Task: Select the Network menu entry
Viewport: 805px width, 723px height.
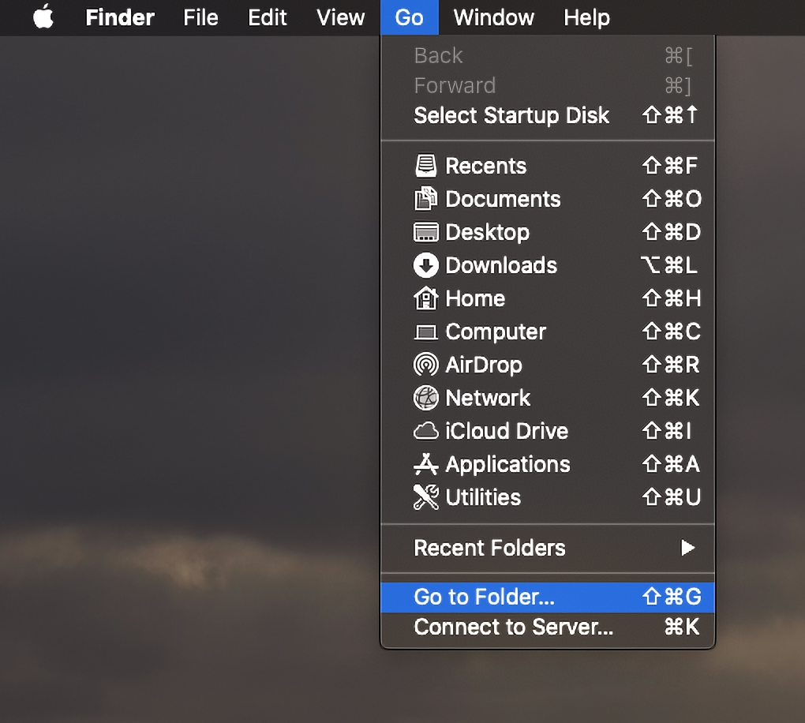Action: (548, 398)
